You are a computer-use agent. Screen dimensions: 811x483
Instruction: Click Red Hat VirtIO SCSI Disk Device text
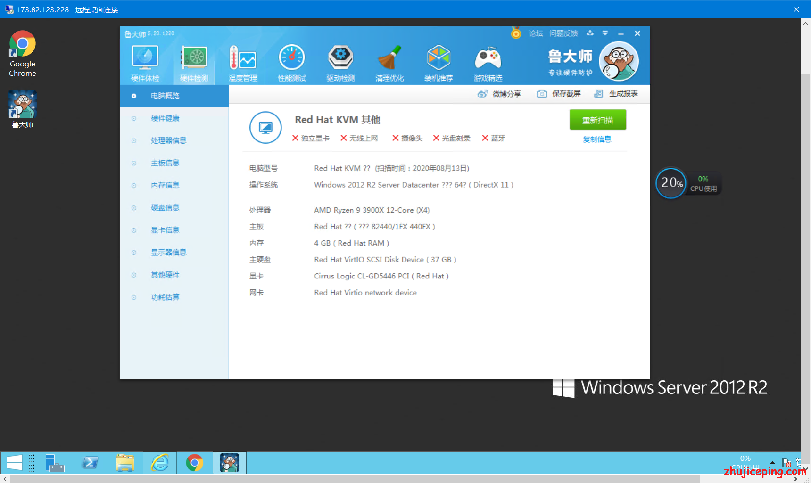tap(385, 260)
